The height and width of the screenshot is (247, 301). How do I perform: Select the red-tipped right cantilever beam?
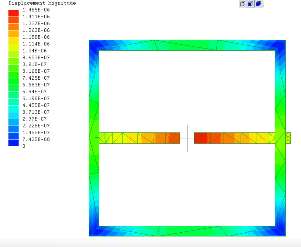[235, 138]
